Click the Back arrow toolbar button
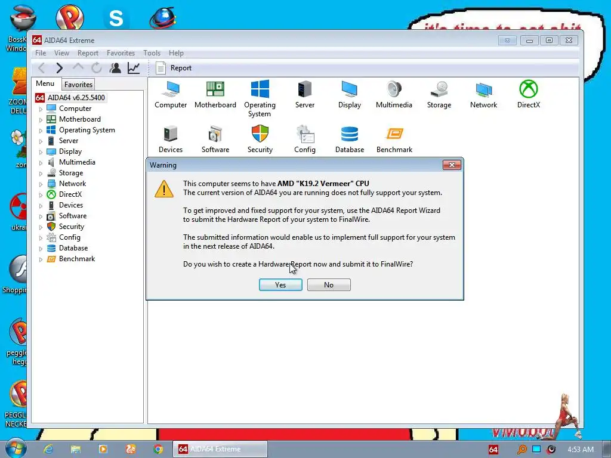This screenshot has height=458, width=611. pos(41,68)
